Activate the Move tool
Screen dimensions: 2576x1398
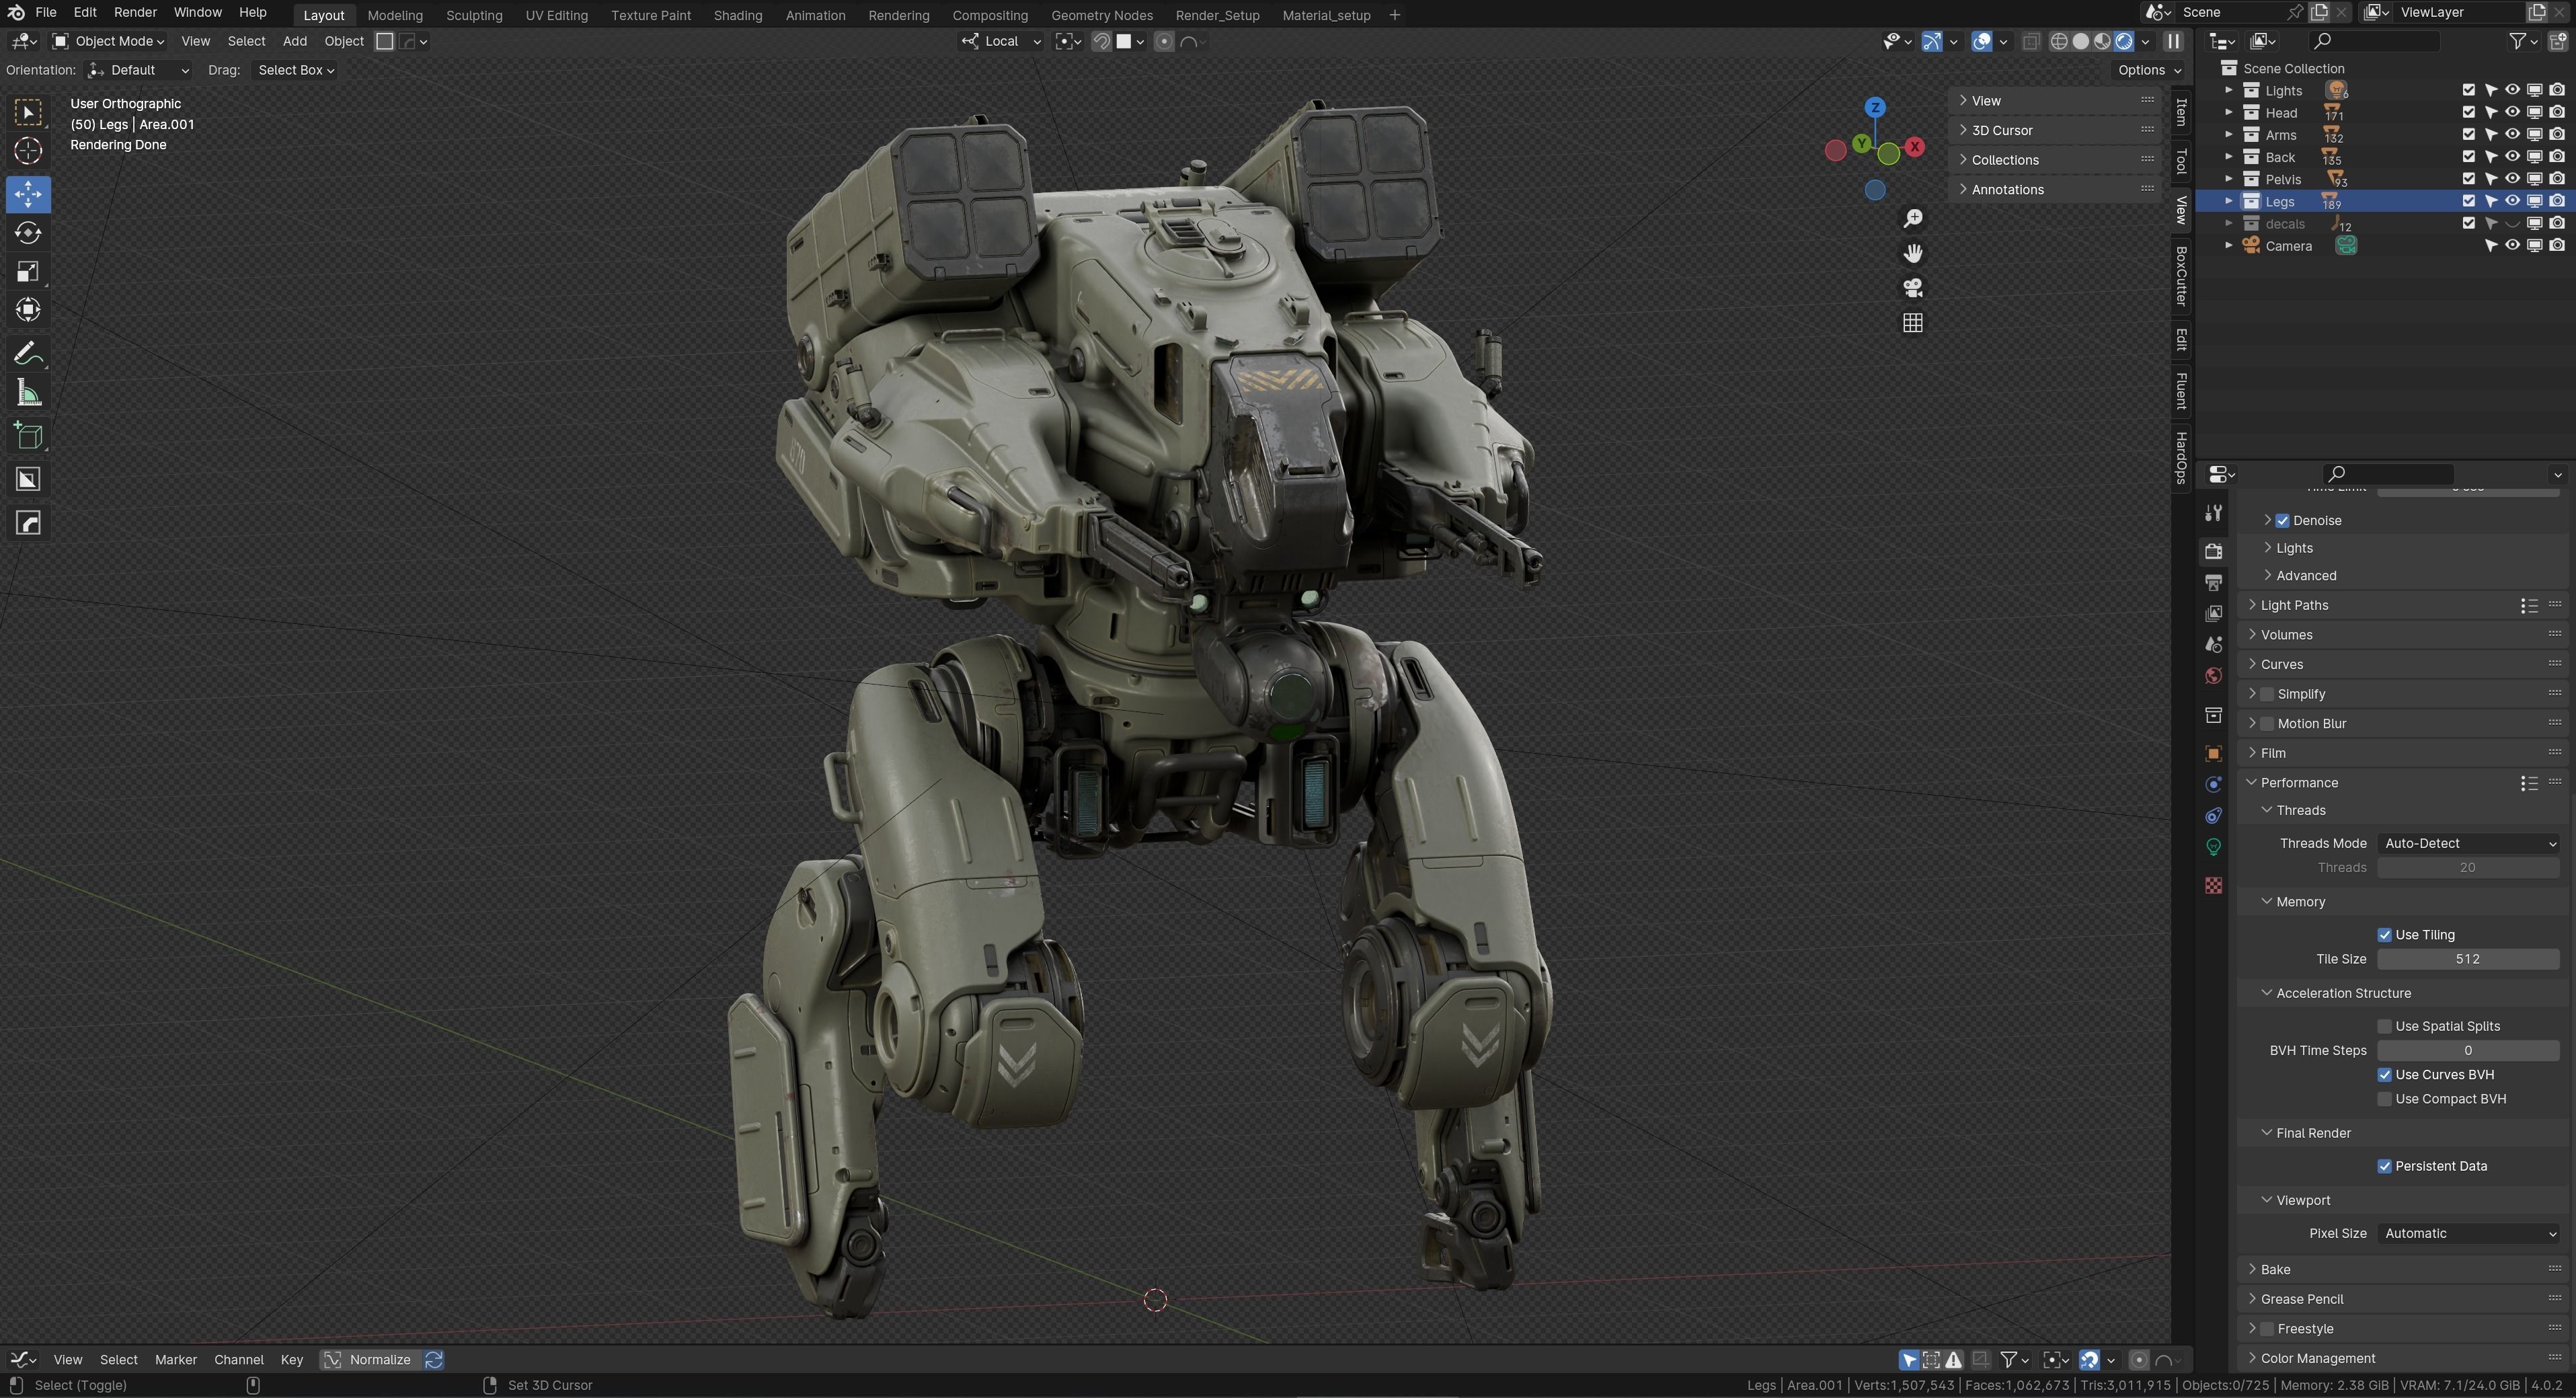coord(28,193)
